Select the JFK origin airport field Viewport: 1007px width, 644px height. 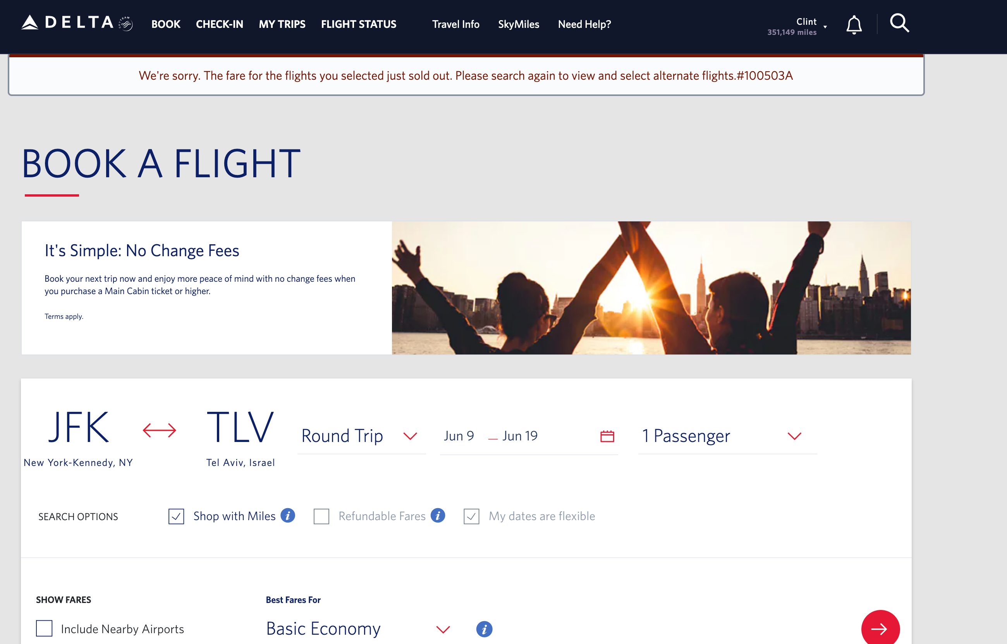click(x=78, y=437)
